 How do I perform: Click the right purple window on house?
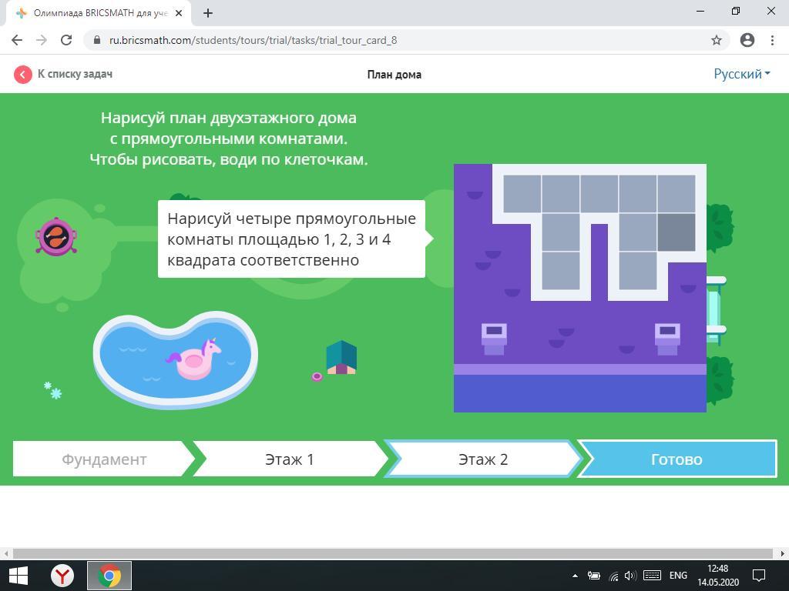click(x=667, y=339)
